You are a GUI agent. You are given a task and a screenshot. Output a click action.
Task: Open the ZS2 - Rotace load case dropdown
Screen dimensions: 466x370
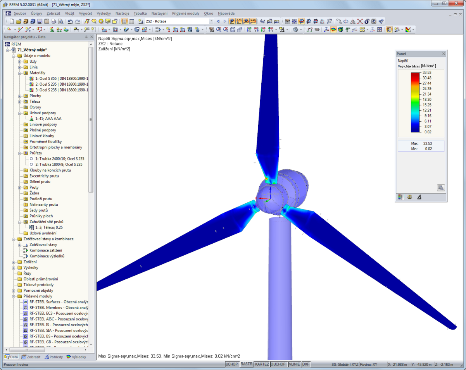pyautogui.click(x=211, y=21)
